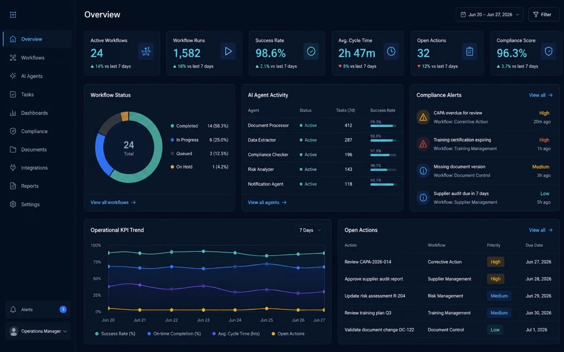Open Dashboards in the sidebar

37,113
